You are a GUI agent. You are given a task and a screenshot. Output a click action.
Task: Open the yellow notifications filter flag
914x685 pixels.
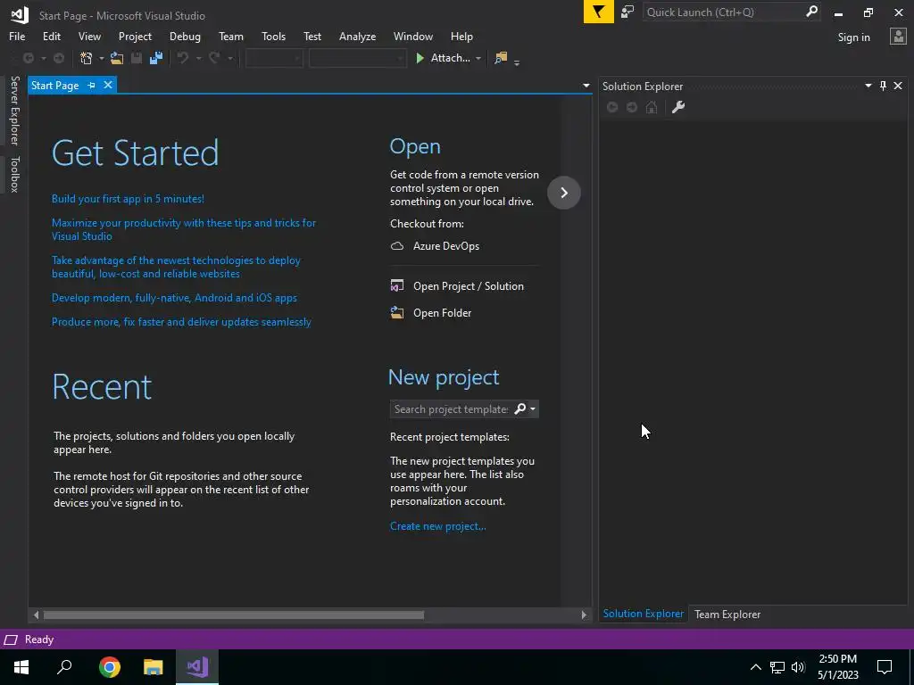(599, 12)
